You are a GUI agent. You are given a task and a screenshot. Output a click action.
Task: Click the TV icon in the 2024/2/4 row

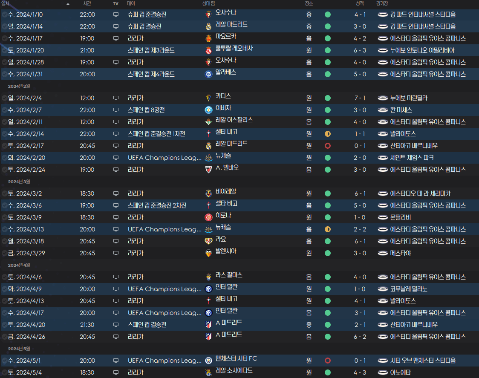pyautogui.click(x=116, y=98)
